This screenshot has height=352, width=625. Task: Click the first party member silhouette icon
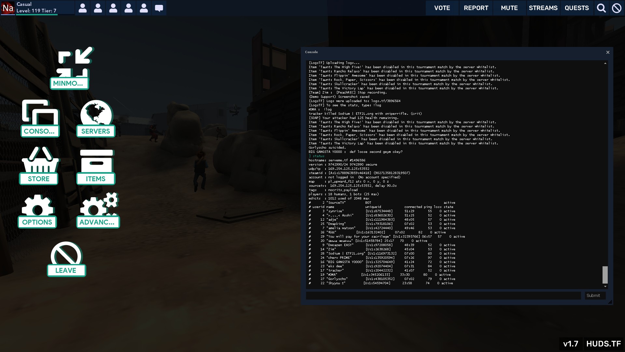click(x=83, y=8)
